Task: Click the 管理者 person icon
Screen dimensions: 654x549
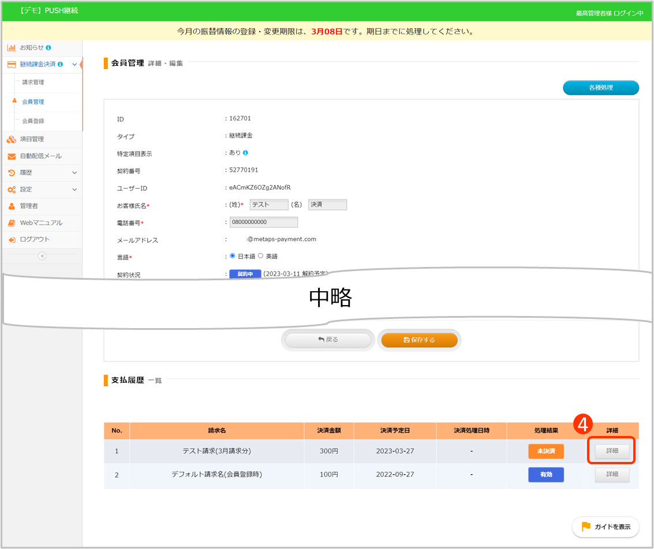Action: coord(12,206)
